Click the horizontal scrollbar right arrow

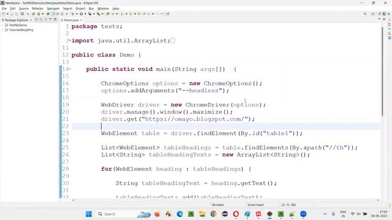coord(378,200)
